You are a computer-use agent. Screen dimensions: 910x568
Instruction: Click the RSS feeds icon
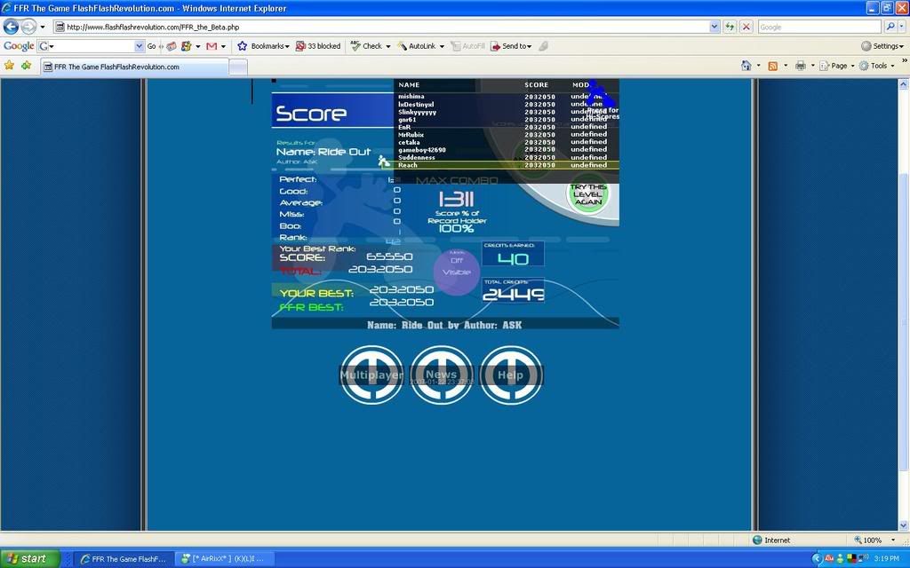[772, 66]
